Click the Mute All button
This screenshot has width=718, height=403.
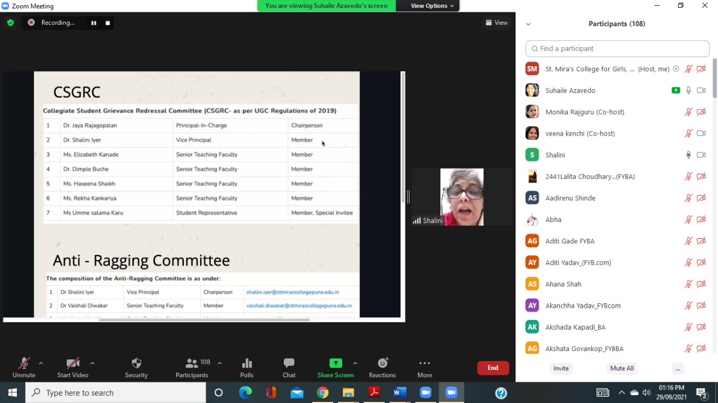pos(622,368)
